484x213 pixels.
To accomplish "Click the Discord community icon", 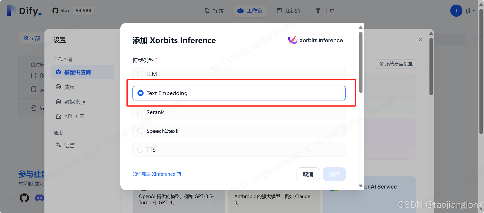I will (39, 198).
